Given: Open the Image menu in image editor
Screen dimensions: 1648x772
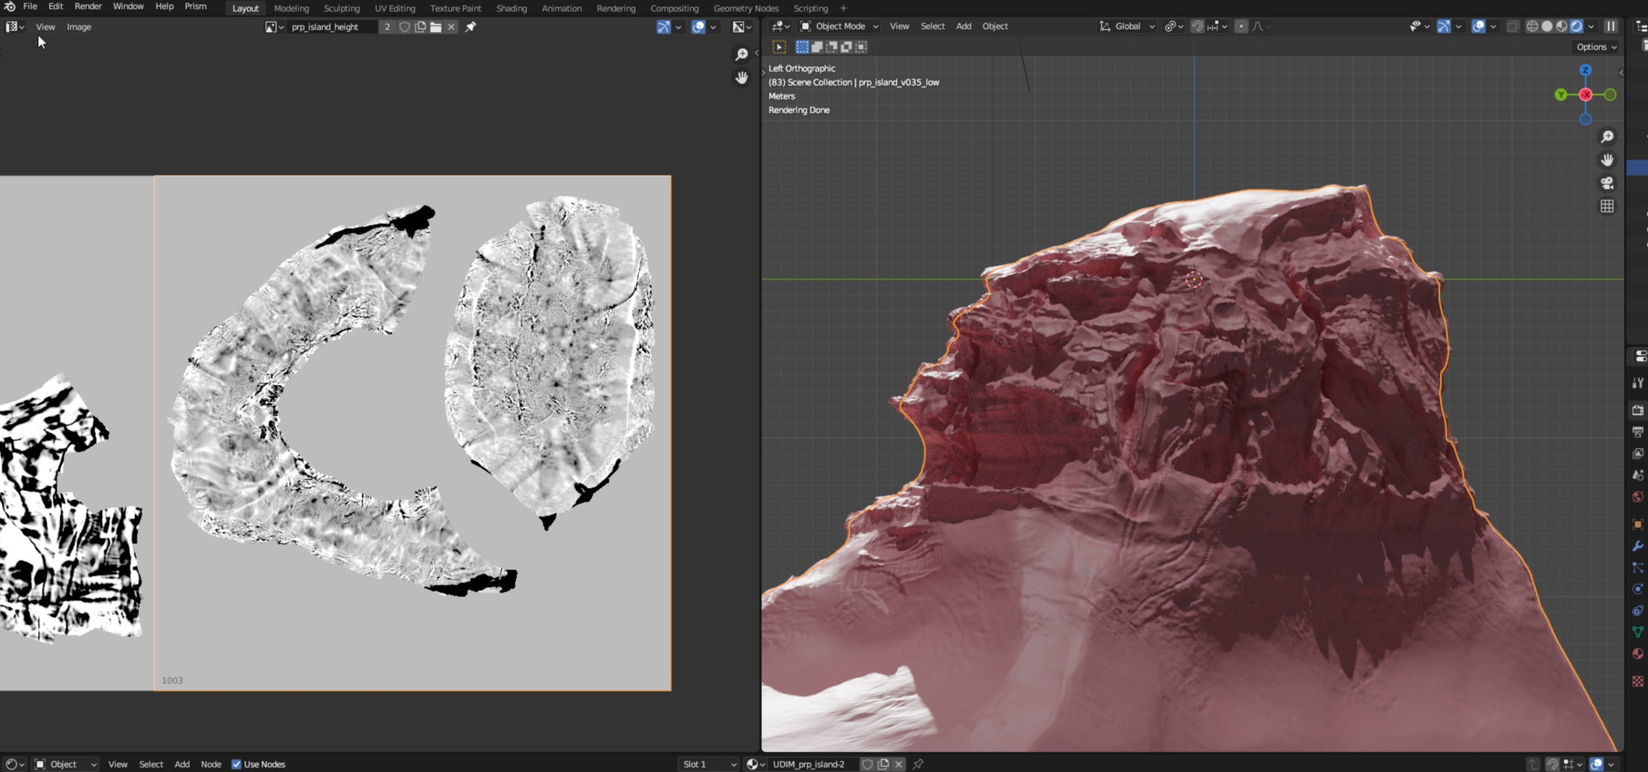Looking at the screenshot, I should pyautogui.click(x=79, y=27).
